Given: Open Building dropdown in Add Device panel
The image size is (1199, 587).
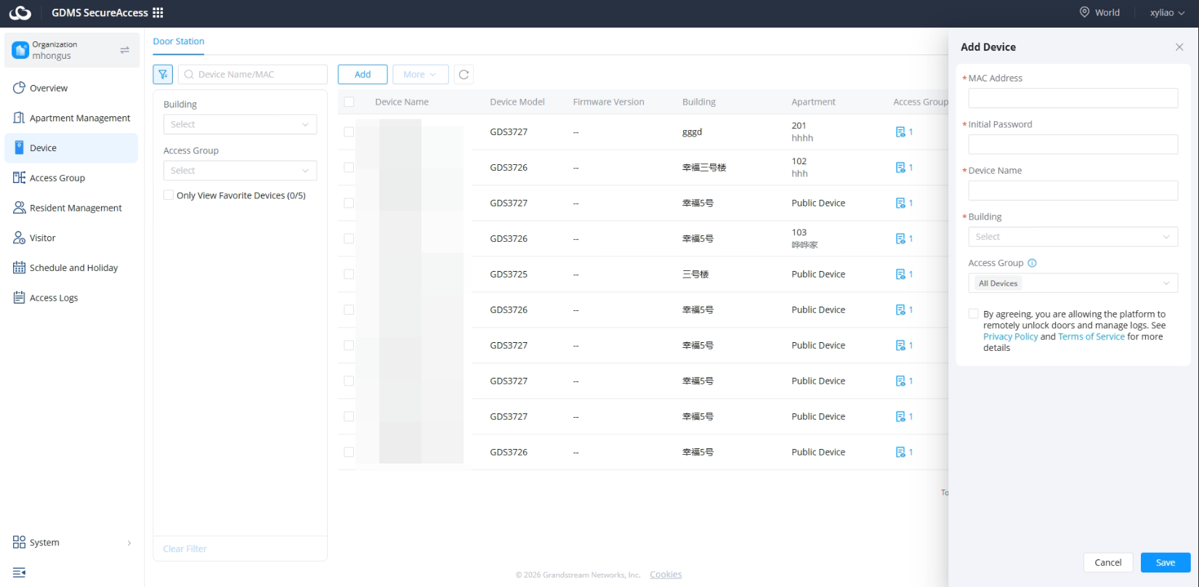Looking at the screenshot, I should [x=1073, y=237].
